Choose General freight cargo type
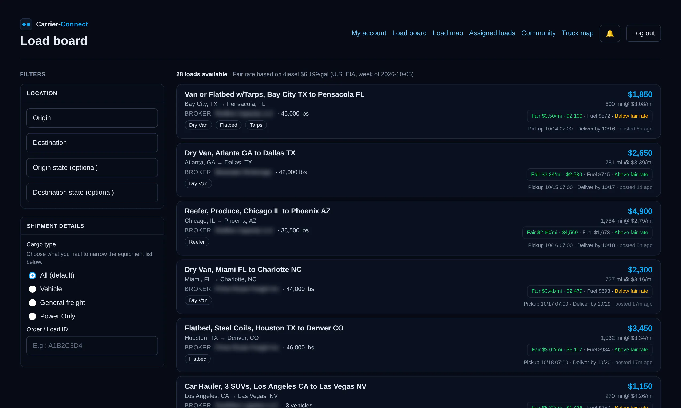 (x=32, y=303)
